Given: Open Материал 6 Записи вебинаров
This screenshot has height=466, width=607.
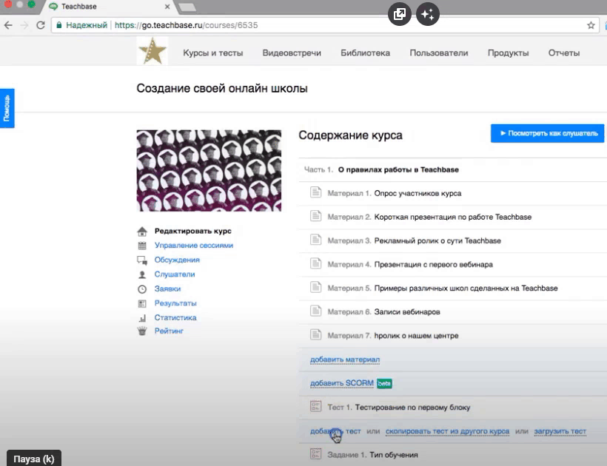Looking at the screenshot, I should (406, 311).
